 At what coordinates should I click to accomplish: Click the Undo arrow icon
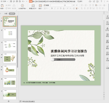(23, 1)
